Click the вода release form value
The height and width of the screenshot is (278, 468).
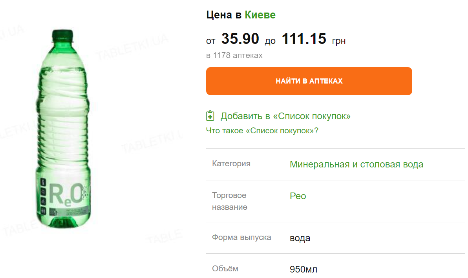click(300, 238)
